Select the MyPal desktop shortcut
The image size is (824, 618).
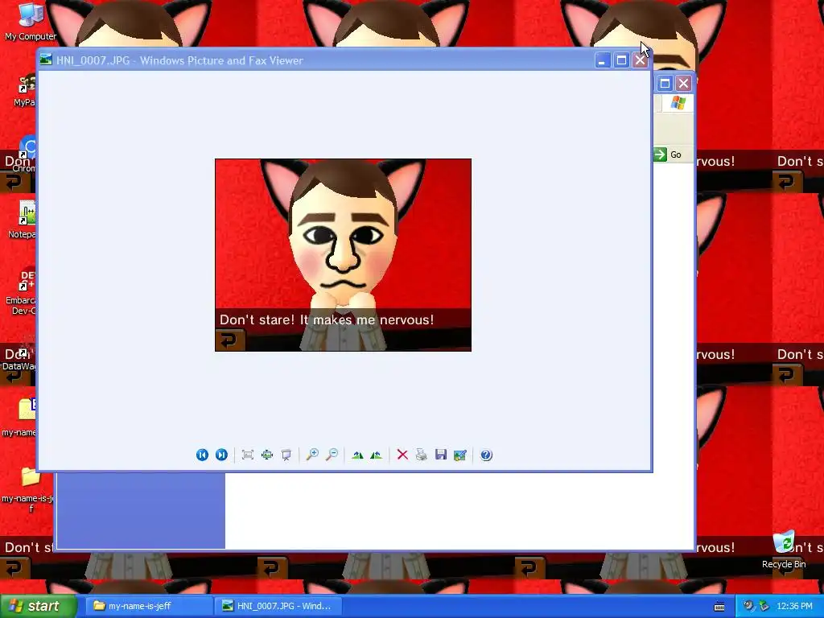click(x=25, y=90)
